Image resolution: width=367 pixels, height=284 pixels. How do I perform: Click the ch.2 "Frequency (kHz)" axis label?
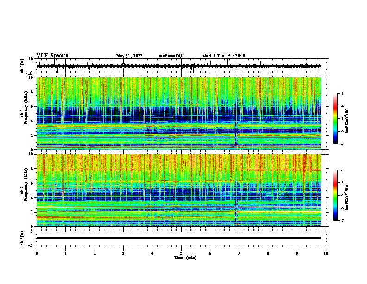(26, 185)
